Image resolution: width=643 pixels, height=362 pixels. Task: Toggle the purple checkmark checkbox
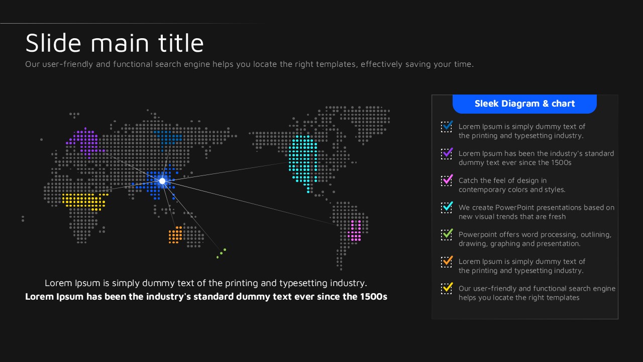(x=447, y=153)
